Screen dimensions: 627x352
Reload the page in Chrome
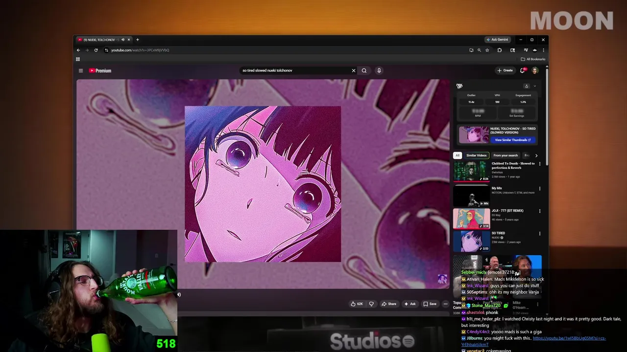pyautogui.click(x=96, y=50)
